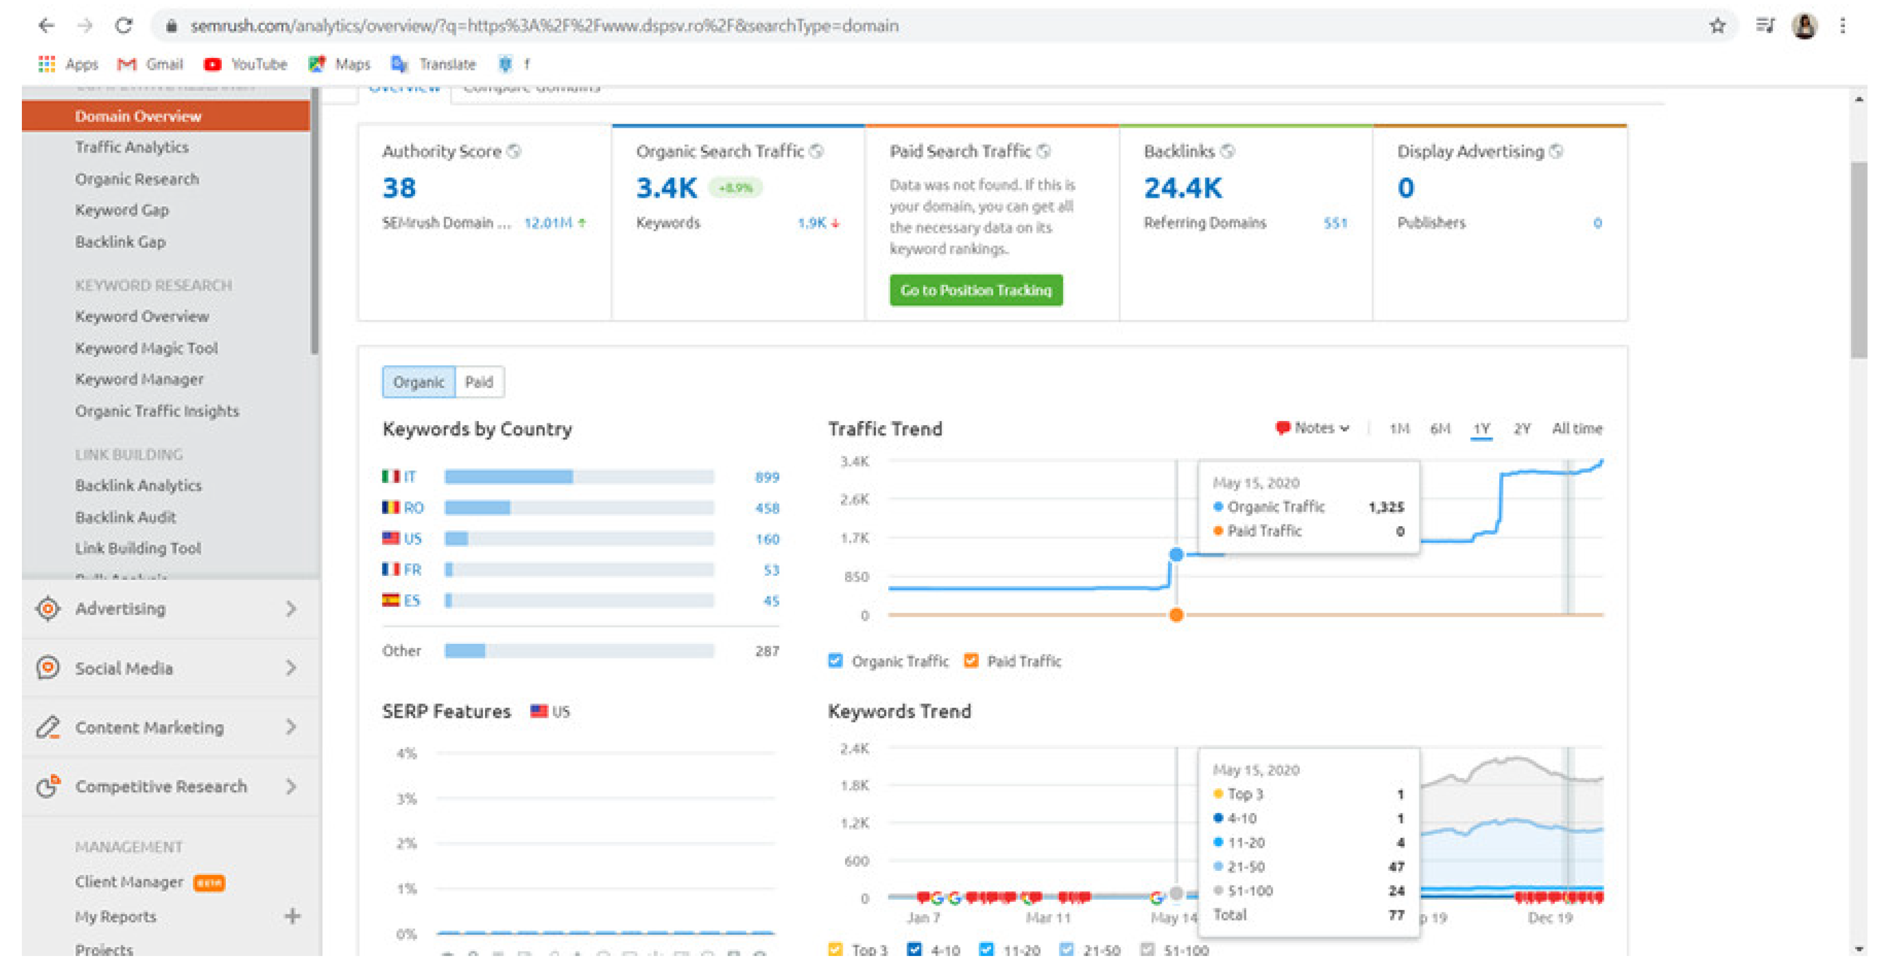
Task: Select the 6M time range
Action: pos(1439,429)
